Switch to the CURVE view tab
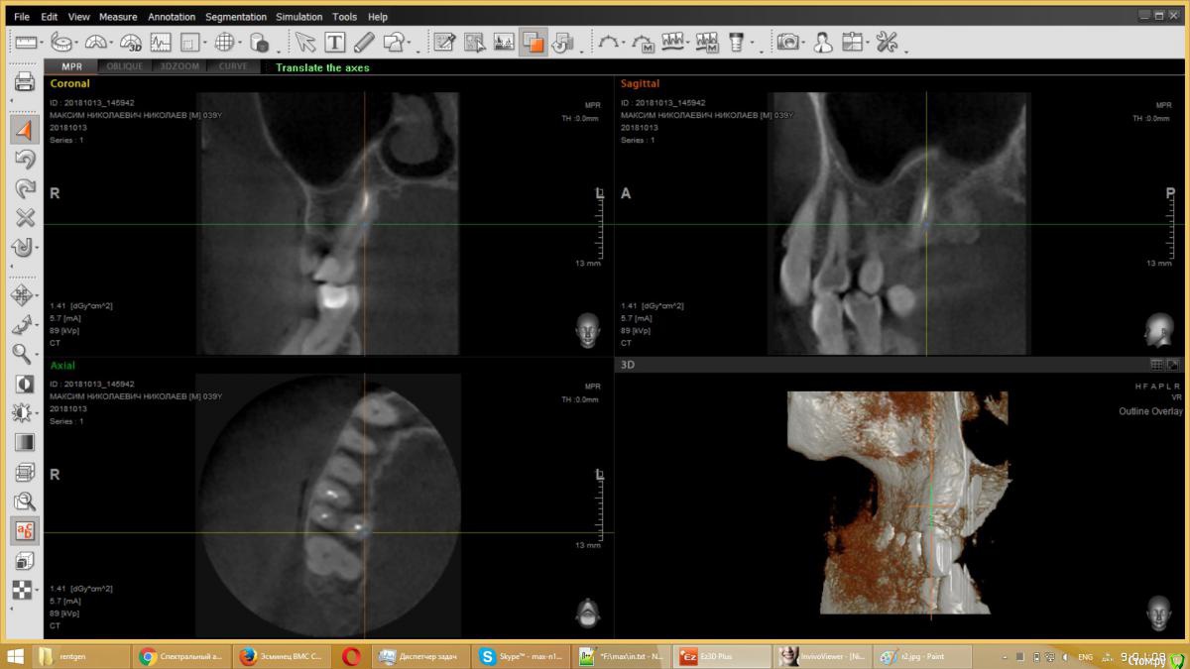The height and width of the screenshot is (669, 1190). click(x=233, y=66)
